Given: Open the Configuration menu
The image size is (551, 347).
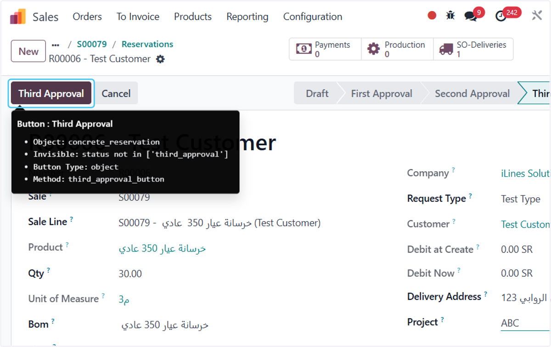Looking at the screenshot, I should point(313,17).
